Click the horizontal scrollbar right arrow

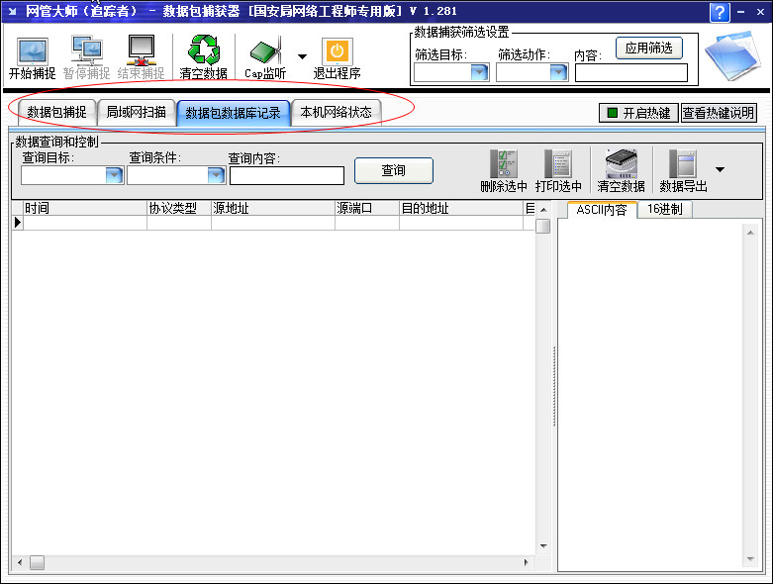coord(527,562)
